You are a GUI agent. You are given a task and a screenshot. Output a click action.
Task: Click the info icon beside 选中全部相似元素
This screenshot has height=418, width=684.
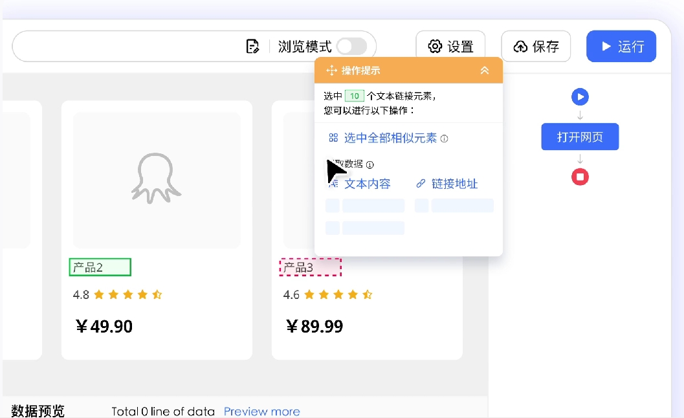tap(444, 138)
